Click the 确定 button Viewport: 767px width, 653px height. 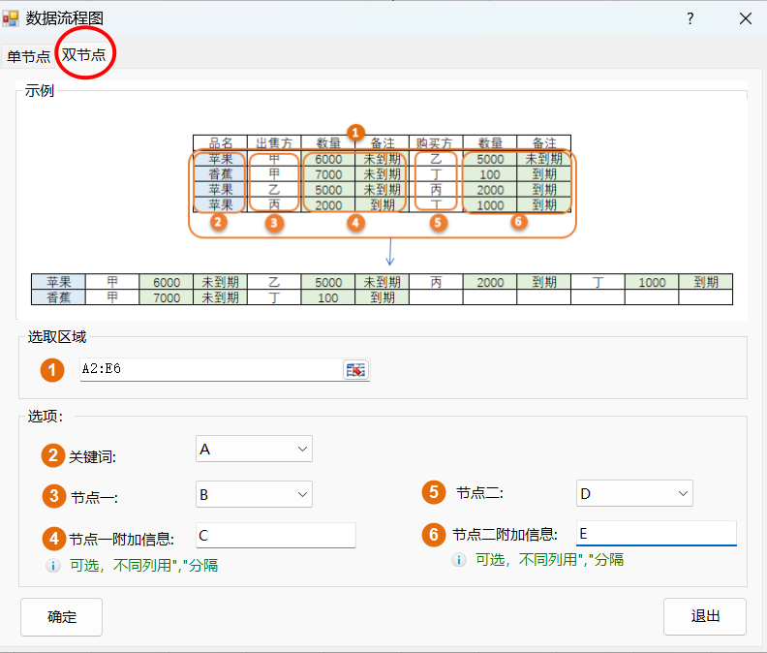pyautogui.click(x=62, y=617)
